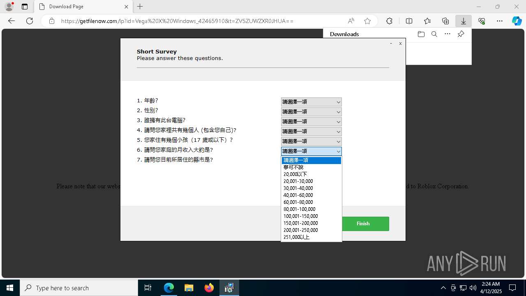
Task: Open Collections icon
Action: tap(445, 21)
